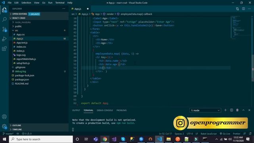Open the Run and Debug view
The width and height of the screenshot is (254, 143).
tap(4, 39)
